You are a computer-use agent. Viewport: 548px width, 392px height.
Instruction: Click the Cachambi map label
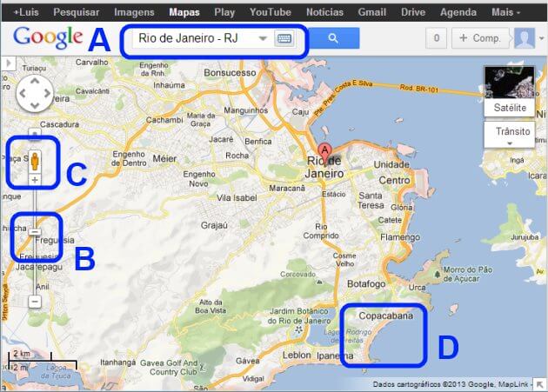(x=164, y=120)
